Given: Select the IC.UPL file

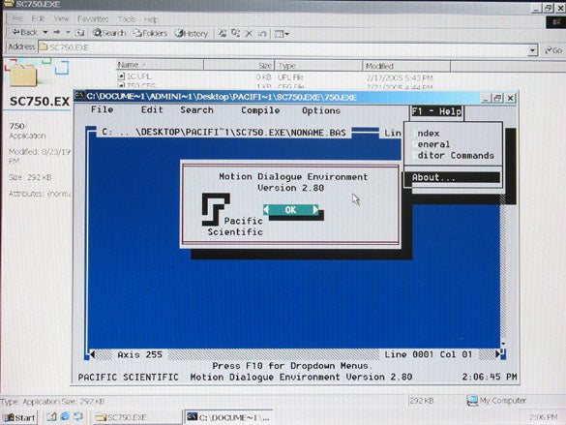Looking at the screenshot, I should 138,76.
